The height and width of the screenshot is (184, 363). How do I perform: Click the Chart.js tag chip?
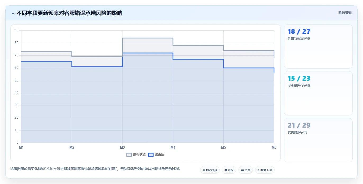(x=210, y=170)
